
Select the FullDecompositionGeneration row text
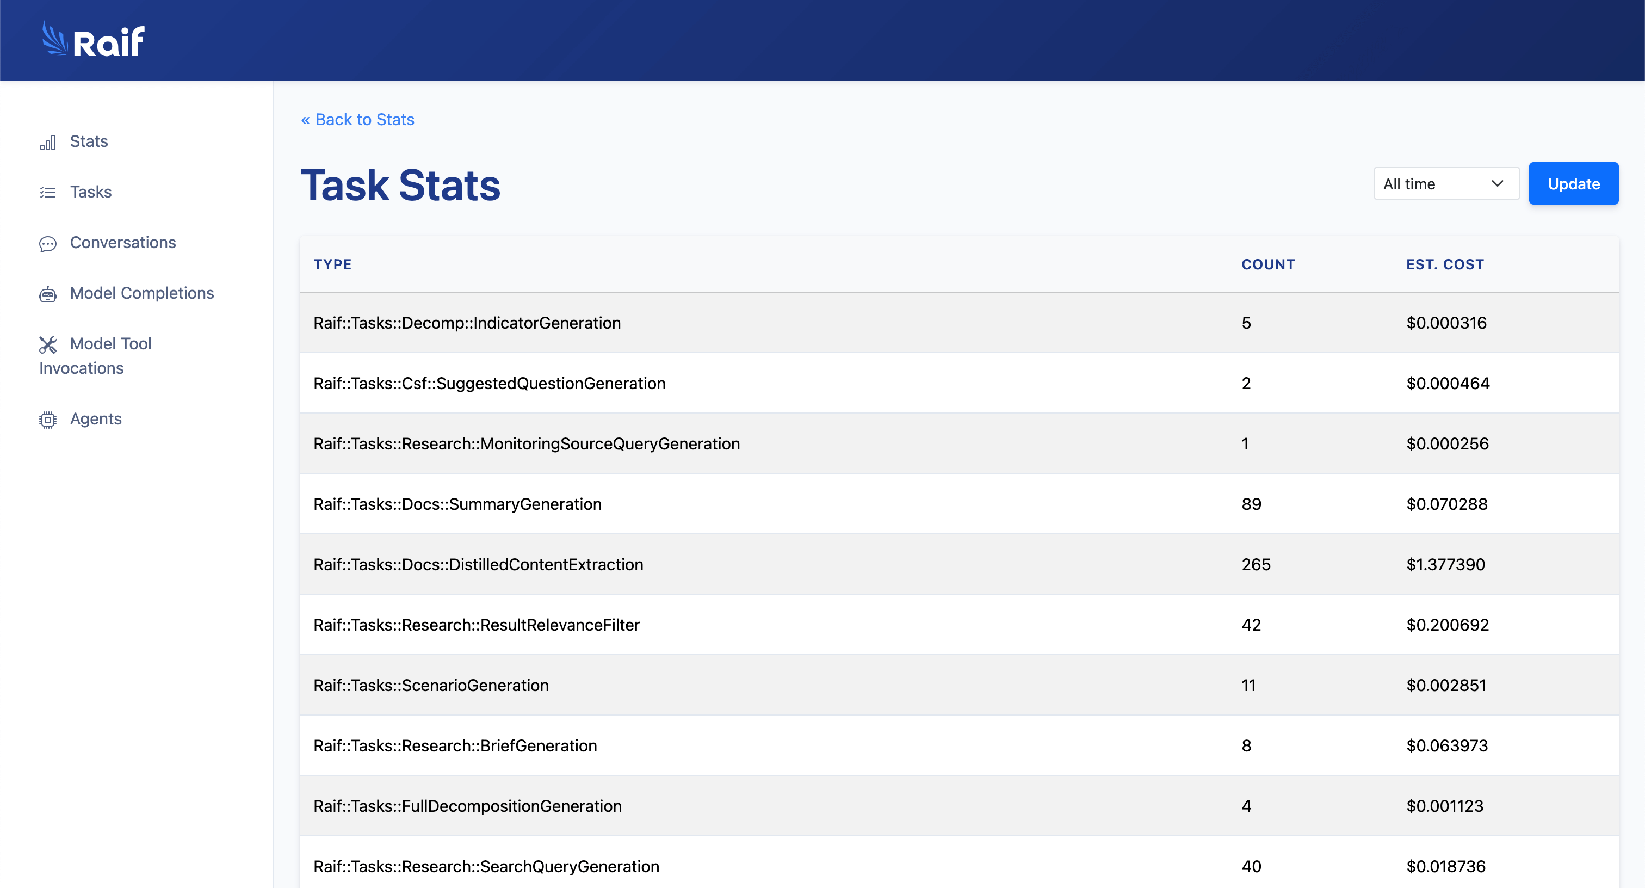[x=467, y=806]
